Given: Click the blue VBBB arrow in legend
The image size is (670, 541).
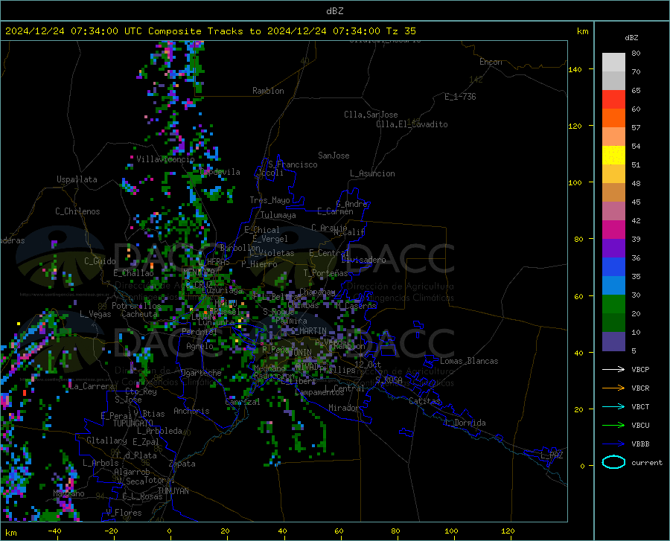Looking at the screenshot, I should click(613, 444).
